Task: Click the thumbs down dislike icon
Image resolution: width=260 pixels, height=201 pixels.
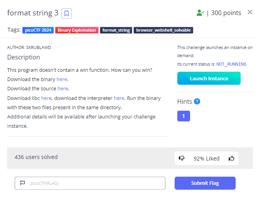Action: (182, 158)
